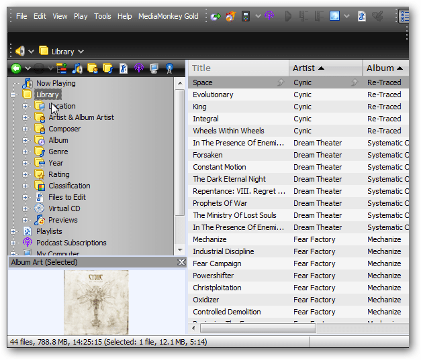The height and width of the screenshot is (360, 421).
Task: Select the track 'Constant Motion'
Action: pos(220,167)
